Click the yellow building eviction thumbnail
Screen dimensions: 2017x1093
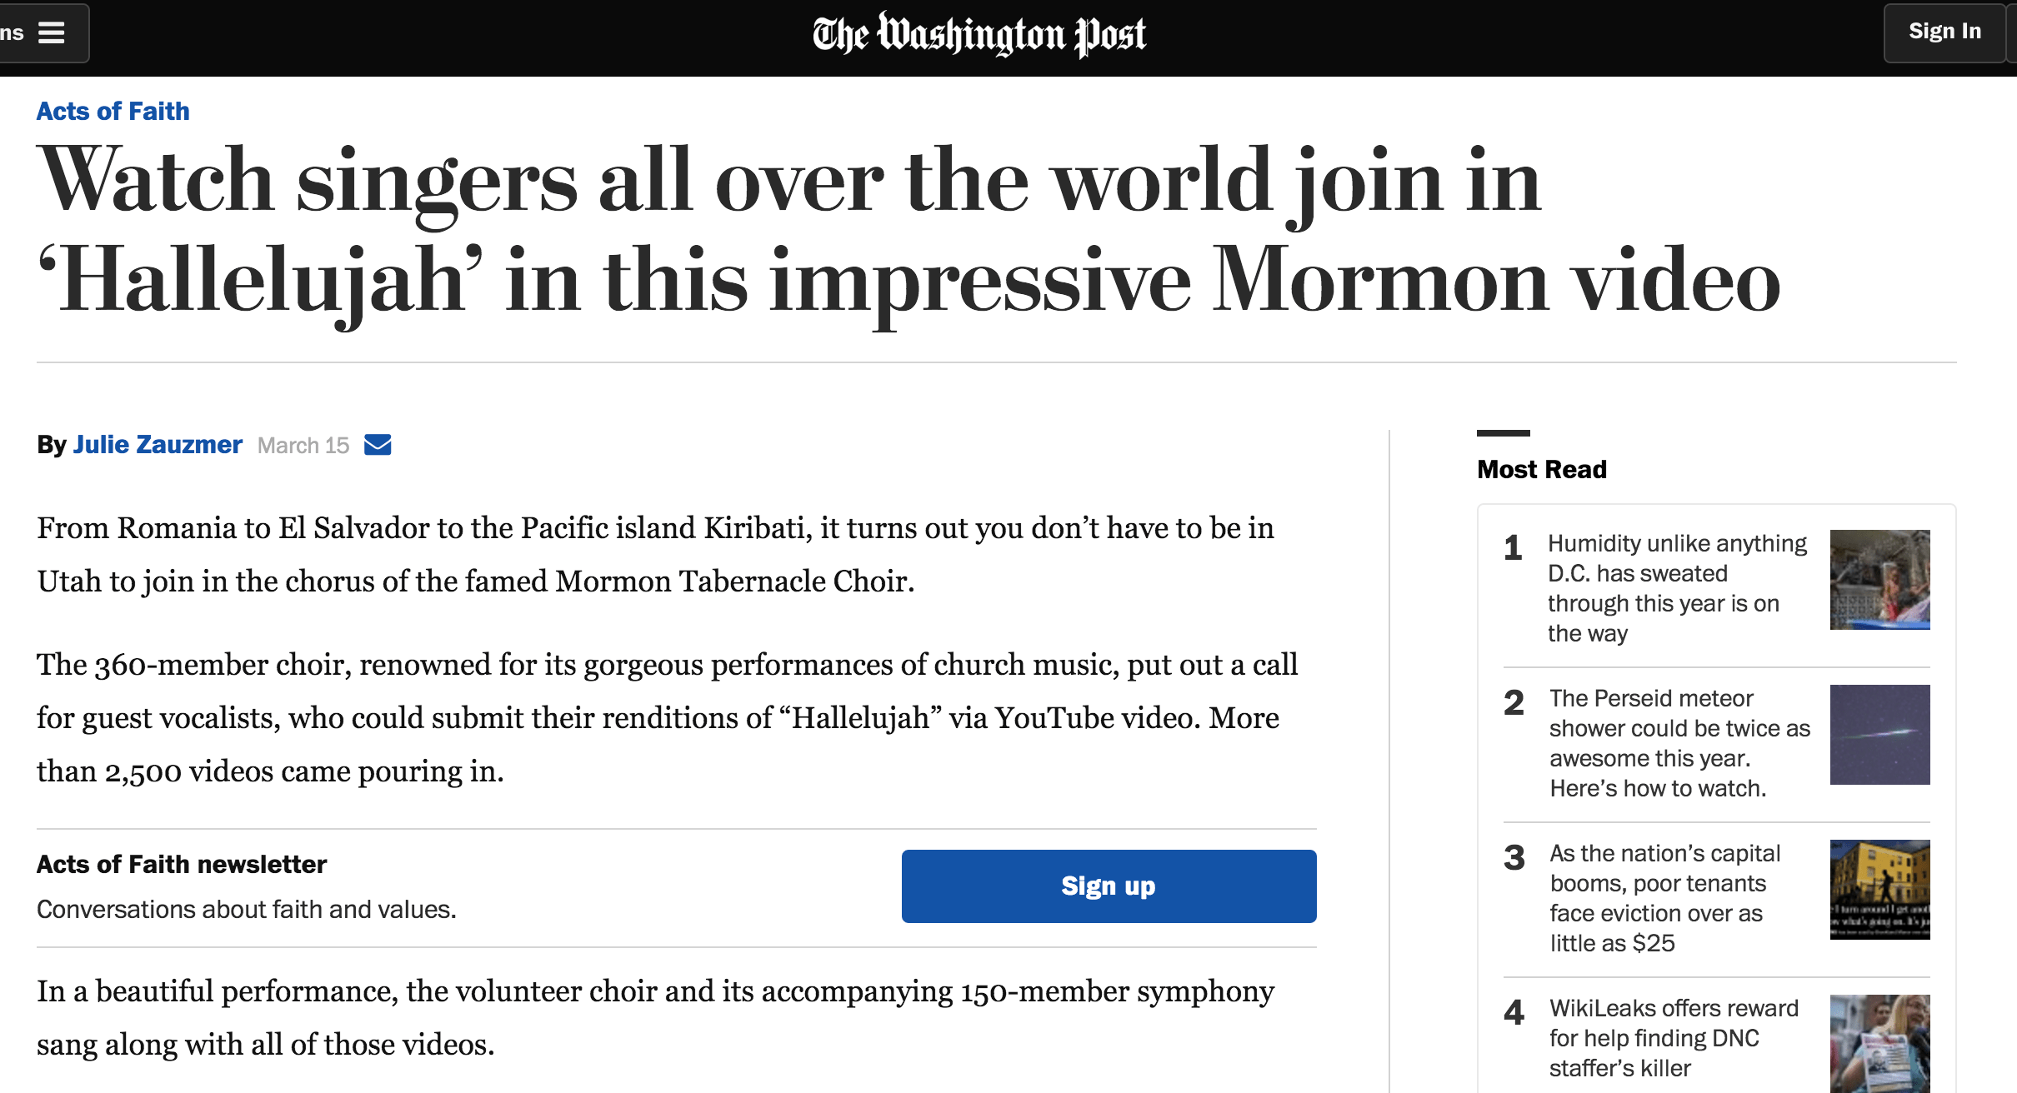1879,890
